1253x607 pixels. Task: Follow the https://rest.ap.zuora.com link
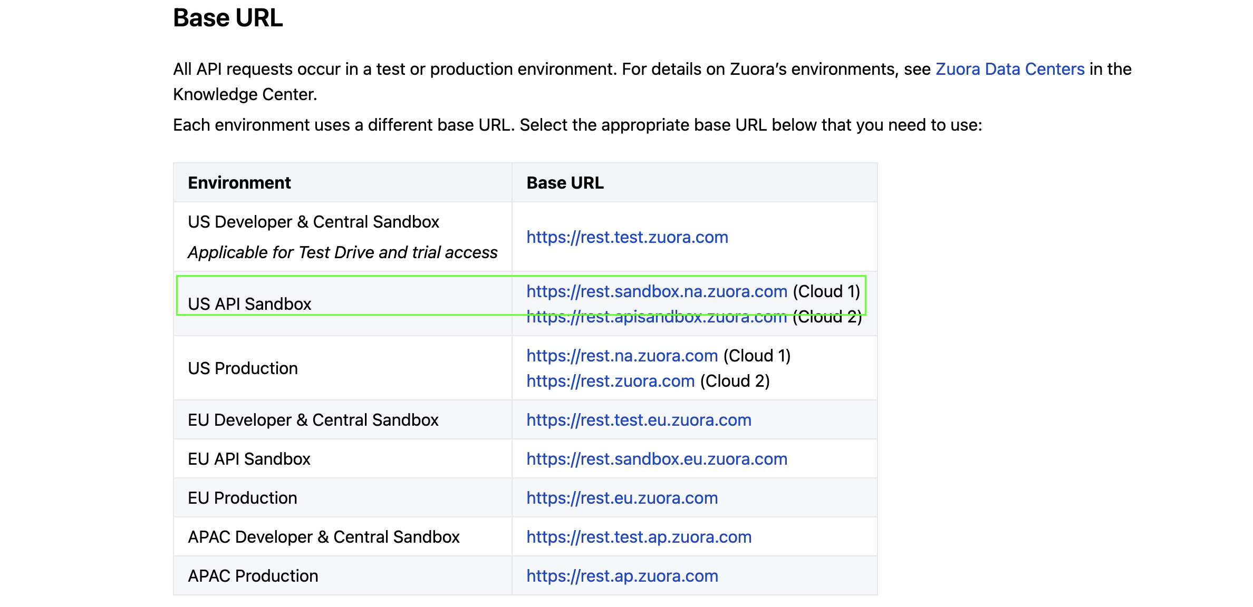(622, 576)
